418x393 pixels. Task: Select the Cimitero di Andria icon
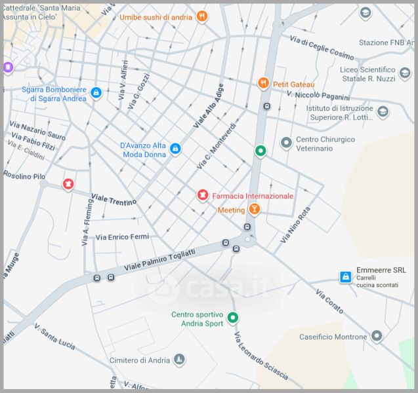pyautogui.click(x=178, y=360)
